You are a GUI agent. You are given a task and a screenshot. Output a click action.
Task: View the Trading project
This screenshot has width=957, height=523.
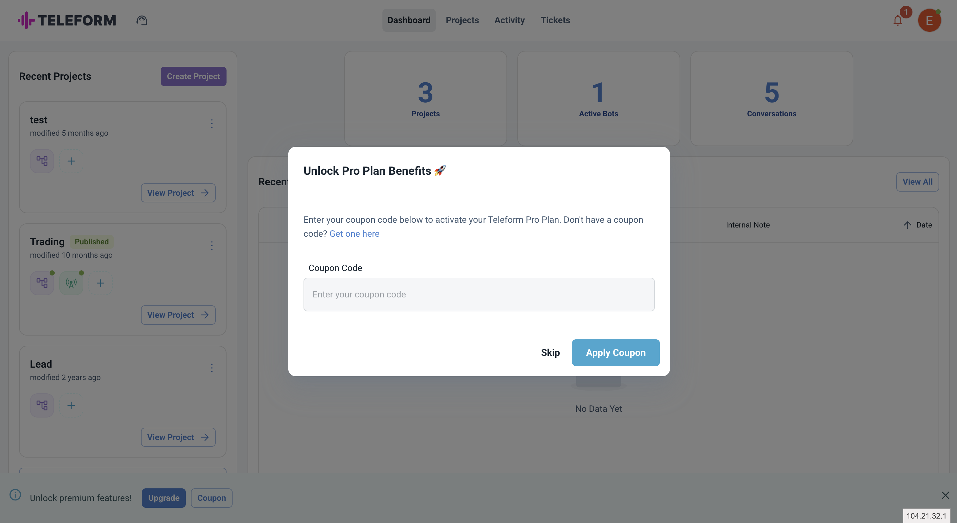tap(178, 315)
